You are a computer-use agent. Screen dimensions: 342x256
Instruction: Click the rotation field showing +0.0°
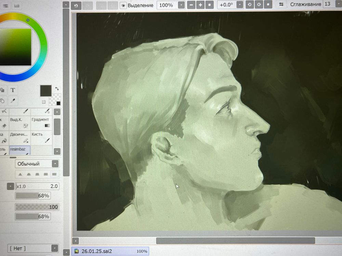227,4
